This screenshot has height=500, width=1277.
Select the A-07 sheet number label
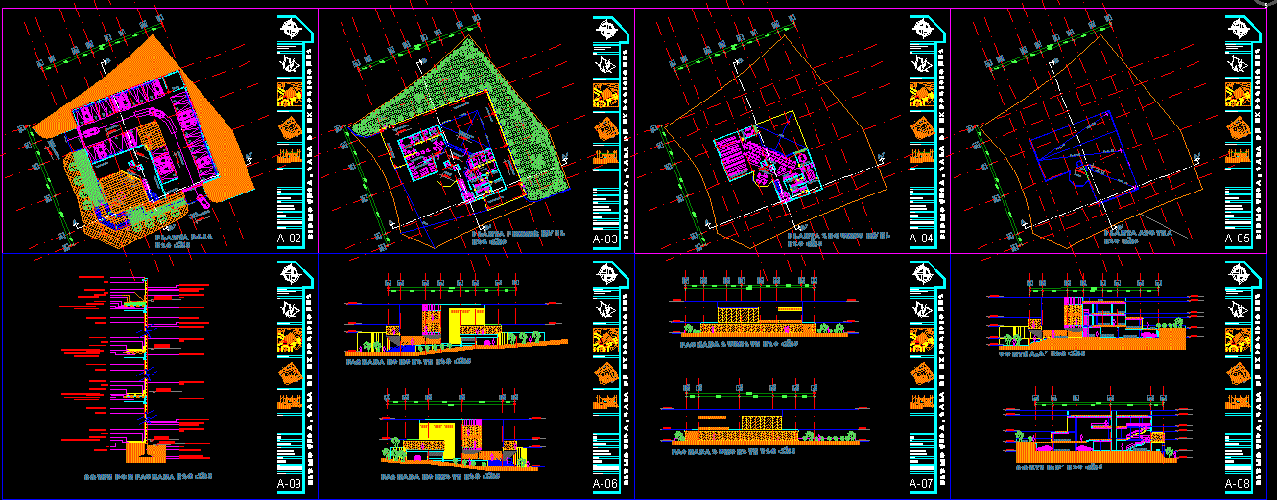click(921, 484)
